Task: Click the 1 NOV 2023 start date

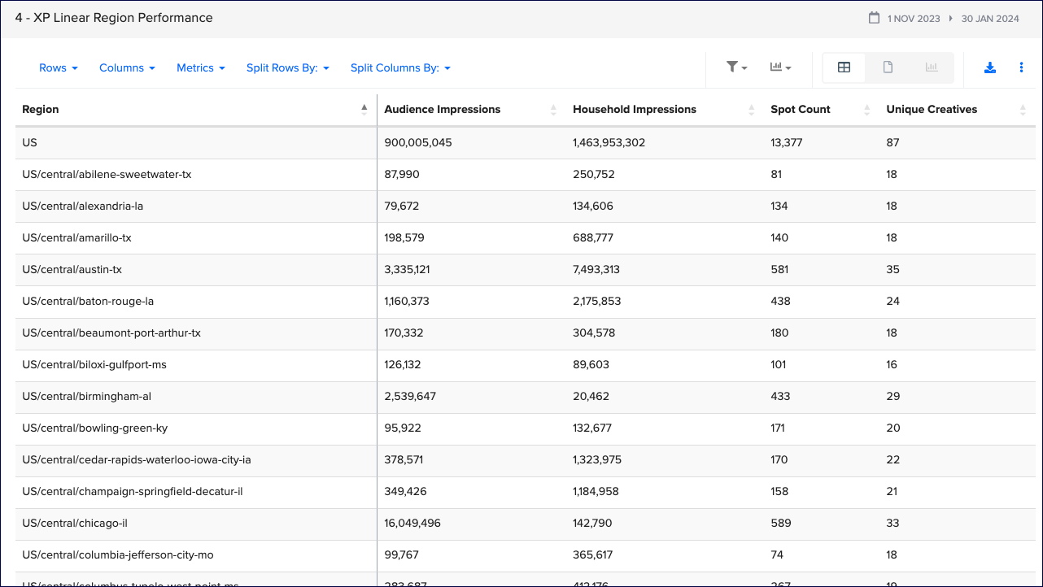Action: pyautogui.click(x=914, y=19)
